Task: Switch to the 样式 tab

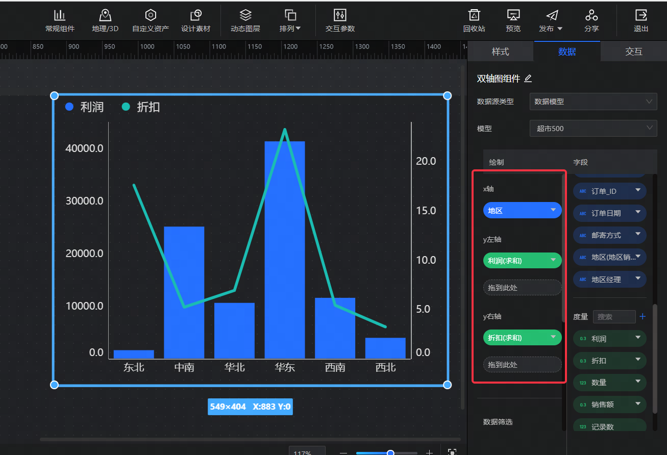Action: point(500,52)
